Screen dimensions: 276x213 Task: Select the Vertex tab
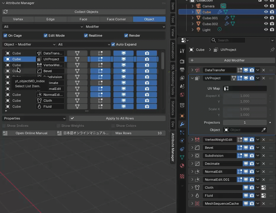click(x=18, y=19)
